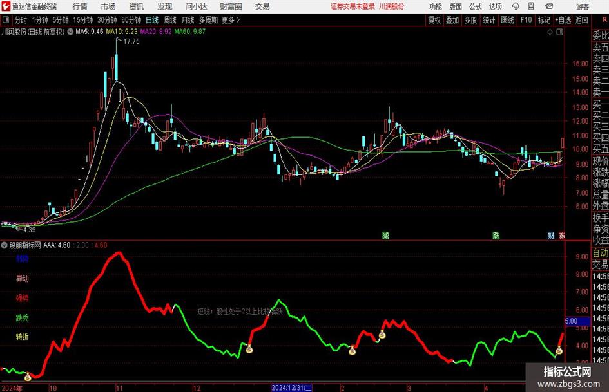Click the blue 财 marker on the chart
This screenshot has height=392, width=609.
click(x=551, y=235)
